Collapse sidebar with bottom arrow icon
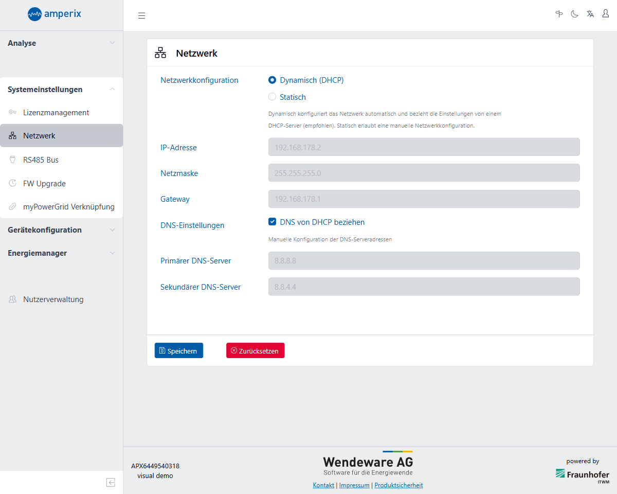617x494 pixels. click(111, 482)
